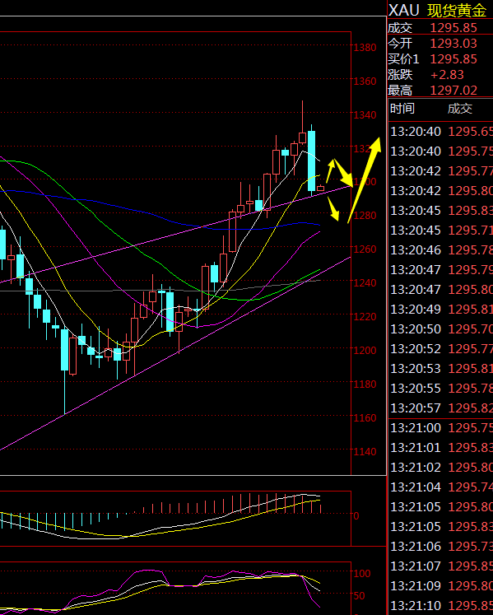Viewport: 493px width, 615px height.
Task: Click the 成交 price 1295.85 row
Action: [x=440, y=28]
